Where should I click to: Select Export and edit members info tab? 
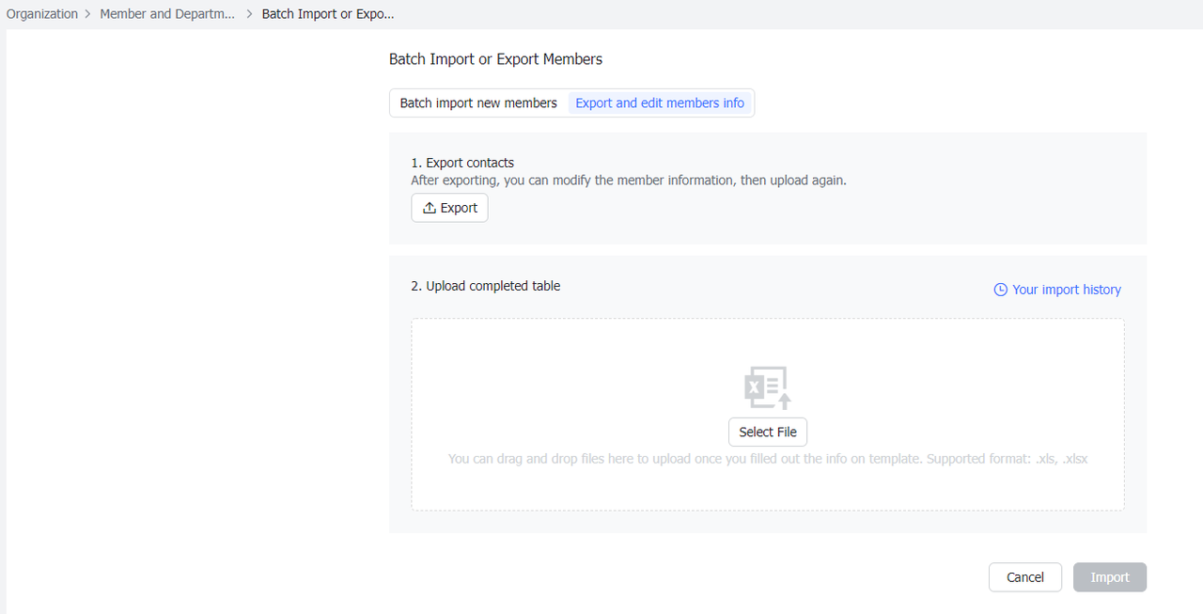point(660,103)
